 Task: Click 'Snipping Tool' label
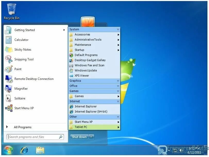point(24,59)
